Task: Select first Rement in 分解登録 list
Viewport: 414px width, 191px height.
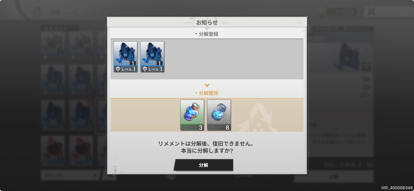Action: [x=125, y=57]
